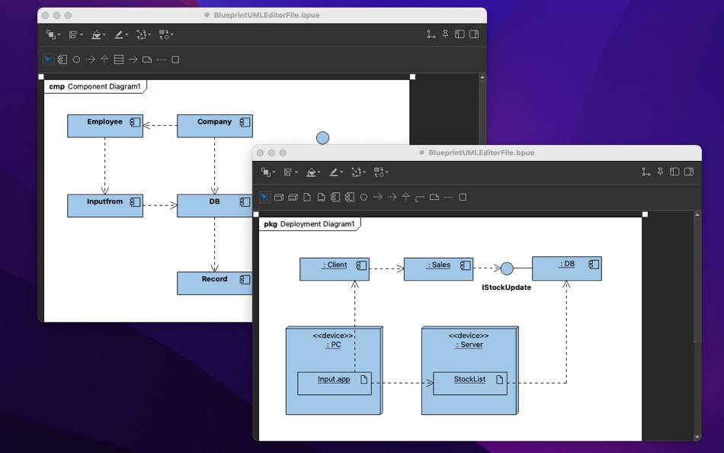The height and width of the screenshot is (453, 724).
Task: Pick the Note shape tool in Deployment Diagram window
Action: (434, 198)
